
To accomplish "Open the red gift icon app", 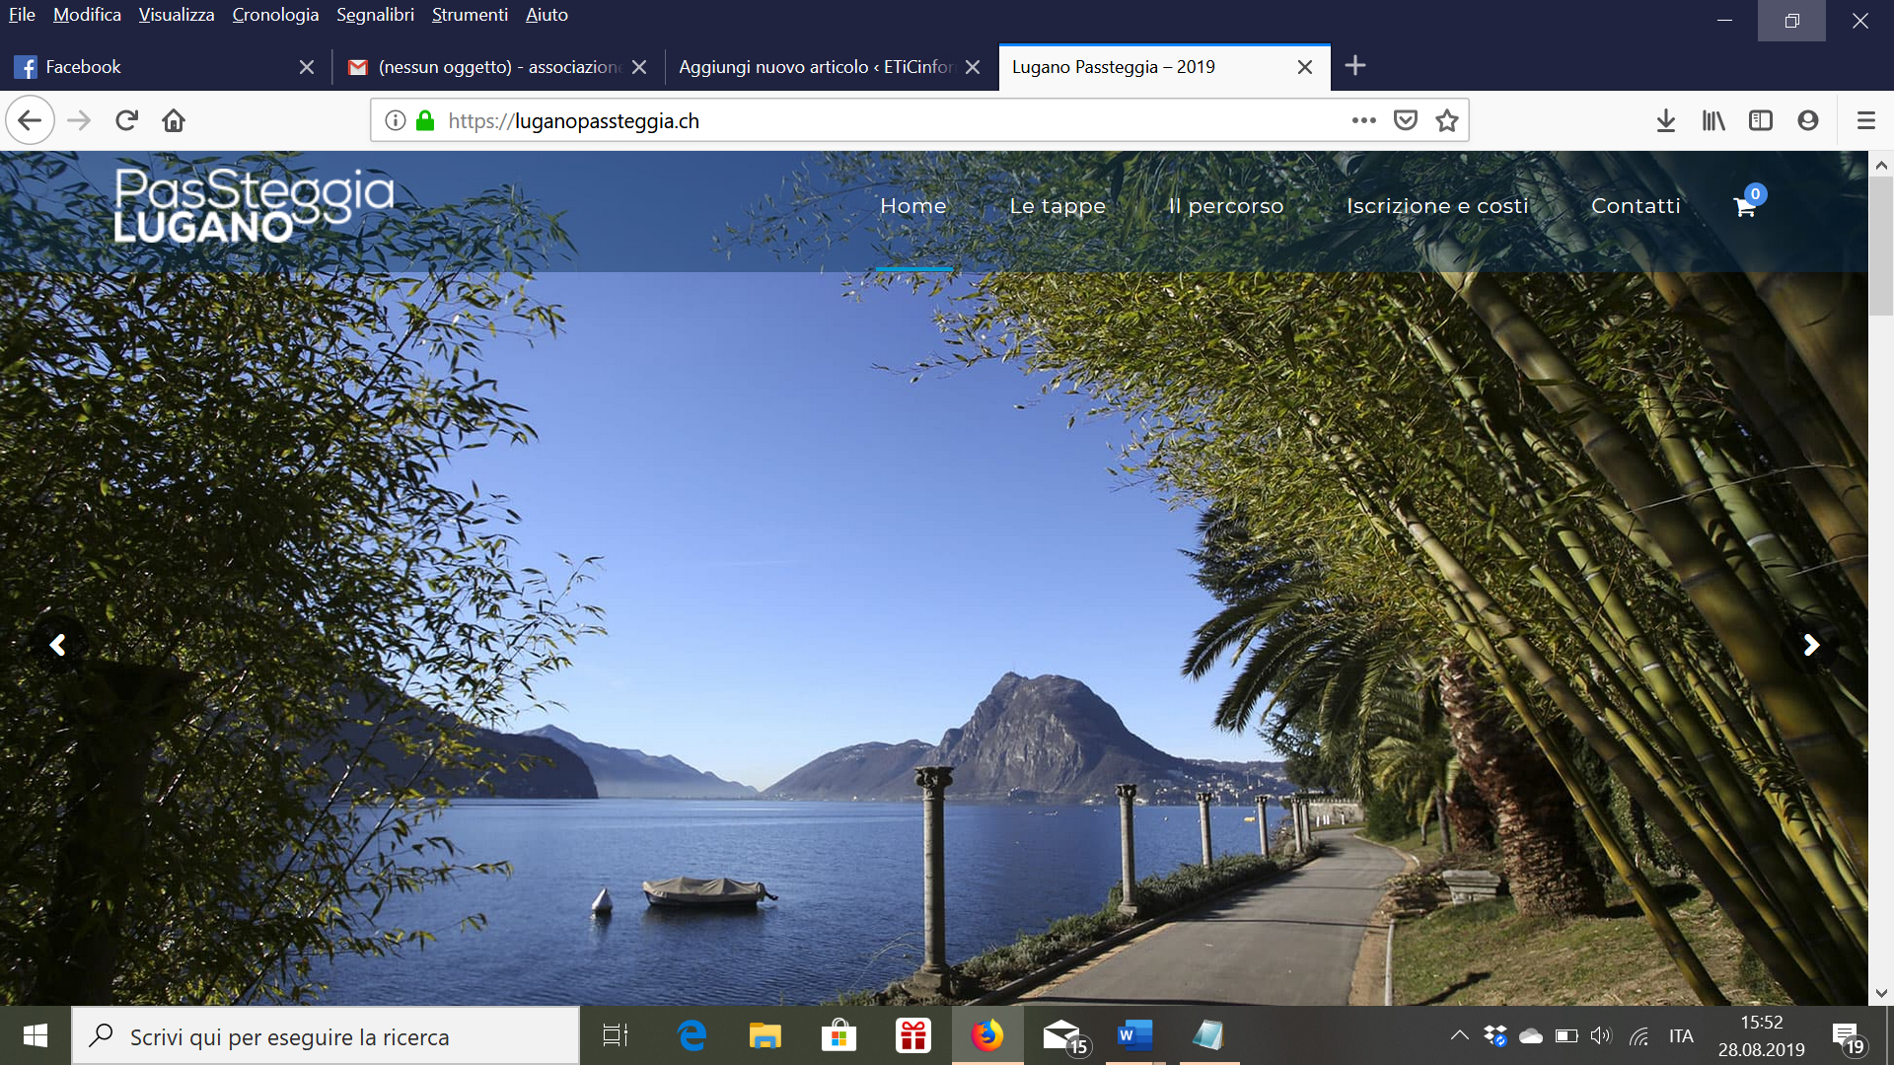I will [x=913, y=1035].
